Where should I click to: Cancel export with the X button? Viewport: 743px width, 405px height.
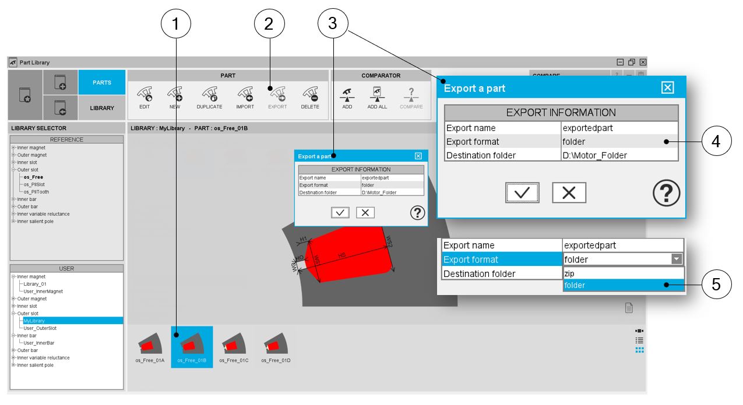[569, 193]
